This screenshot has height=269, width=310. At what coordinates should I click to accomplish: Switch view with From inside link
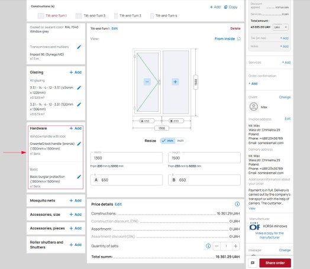coord(225,38)
